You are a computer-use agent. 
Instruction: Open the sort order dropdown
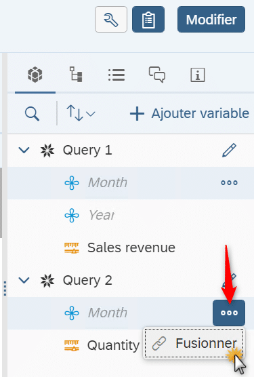pos(81,113)
